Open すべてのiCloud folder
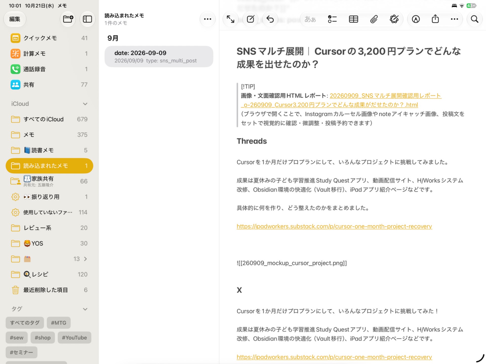Viewport: 486px width, 364px height. coord(49,119)
